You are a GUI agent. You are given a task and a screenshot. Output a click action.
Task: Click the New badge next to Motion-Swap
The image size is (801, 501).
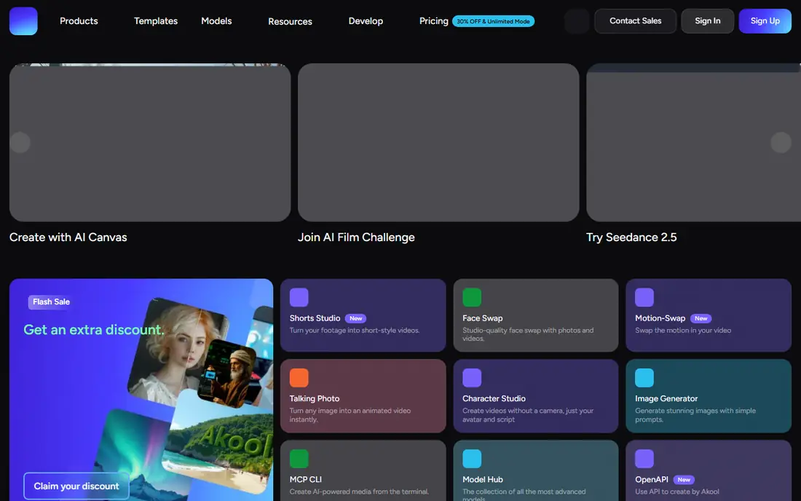tap(701, 319)
